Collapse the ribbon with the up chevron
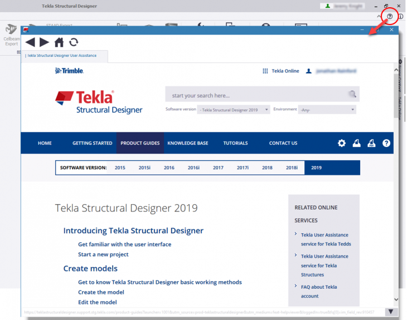The width and height of the screenshot is (407, 320). tap(379, 16)
